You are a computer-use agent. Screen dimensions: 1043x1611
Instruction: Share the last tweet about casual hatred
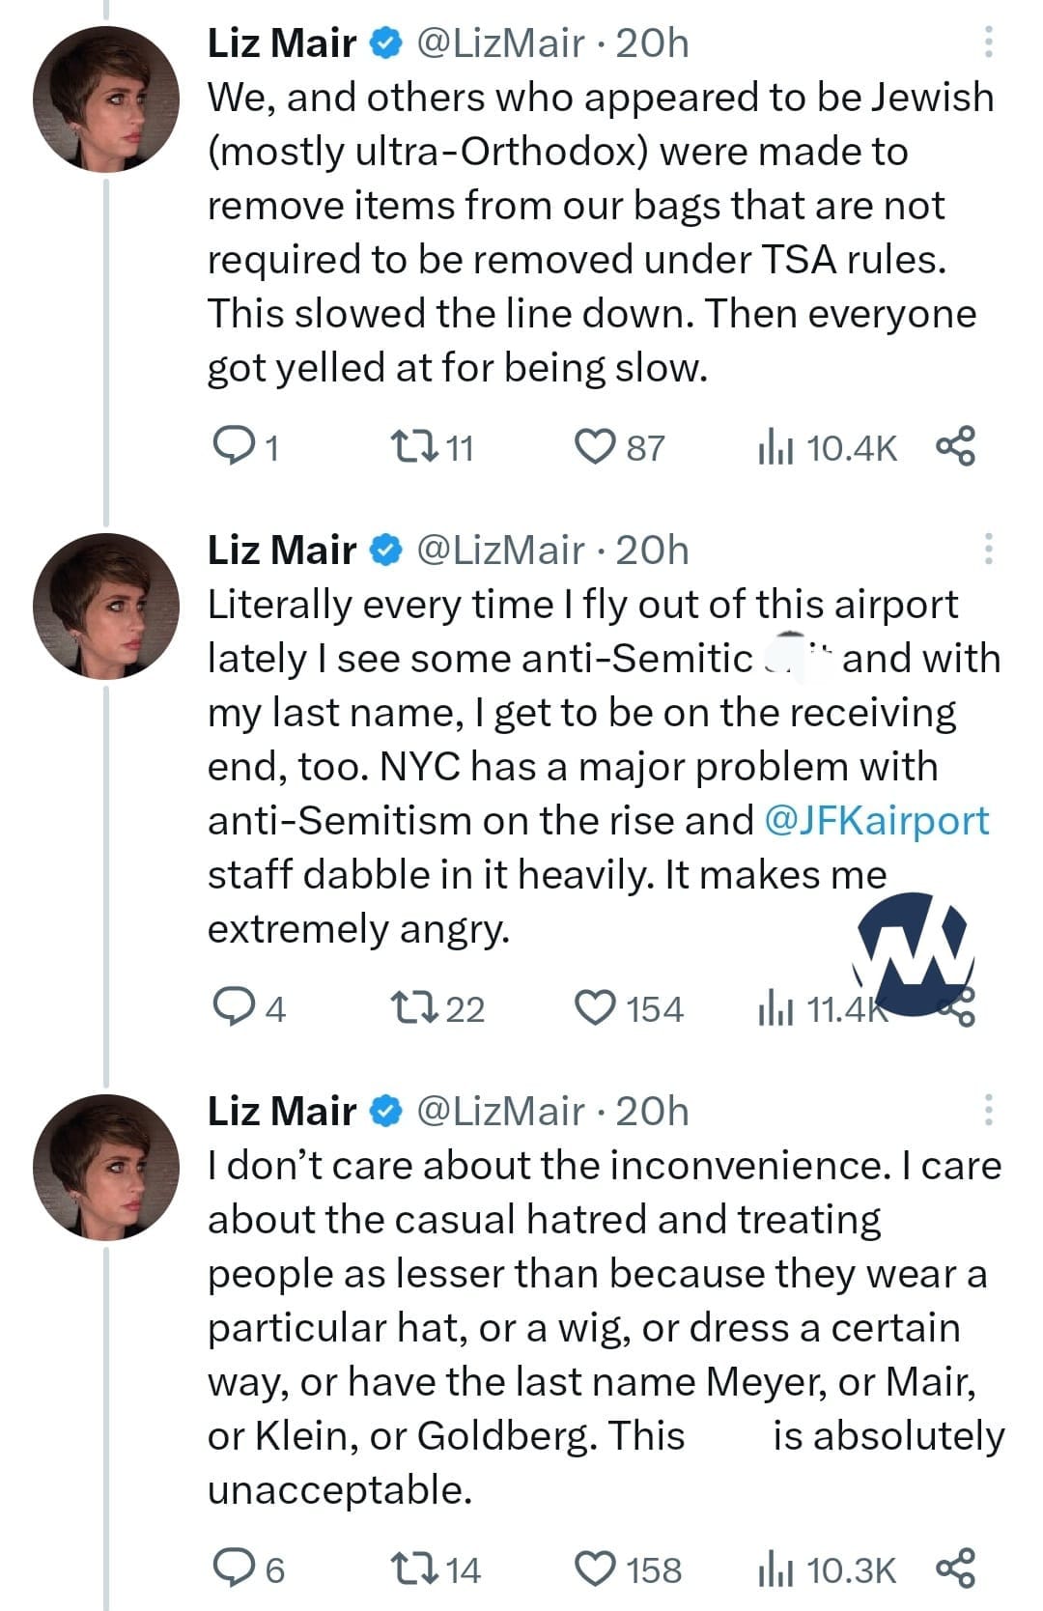click(x=956, y=1569)
